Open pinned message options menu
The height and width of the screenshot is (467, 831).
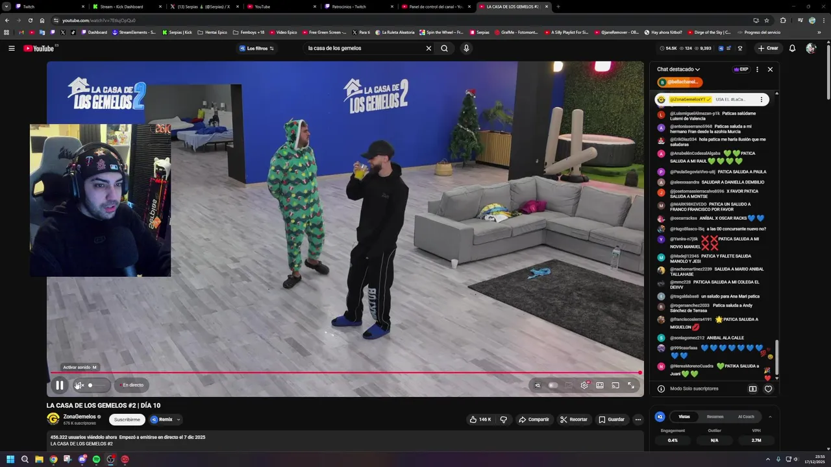(762, 100)
